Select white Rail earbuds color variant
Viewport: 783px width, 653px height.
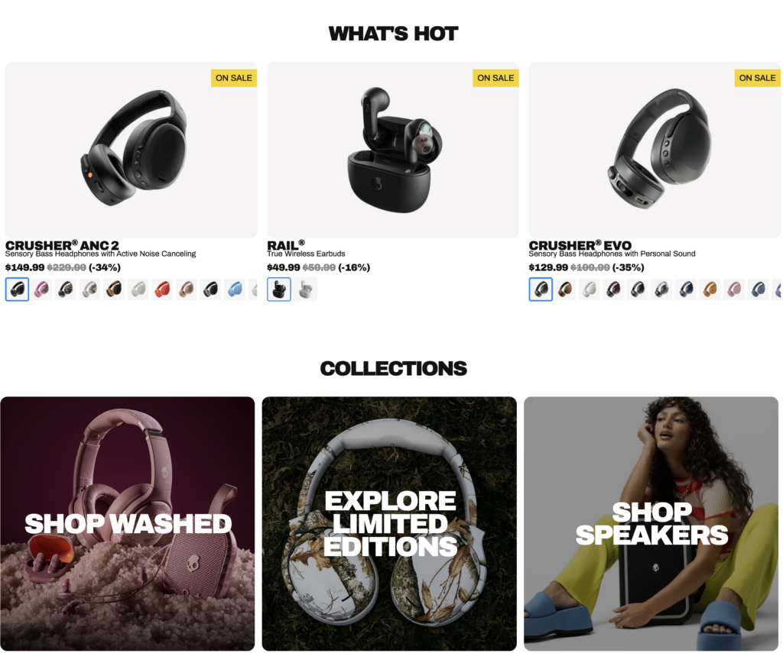pyautogui.click(x=306, y=289)
